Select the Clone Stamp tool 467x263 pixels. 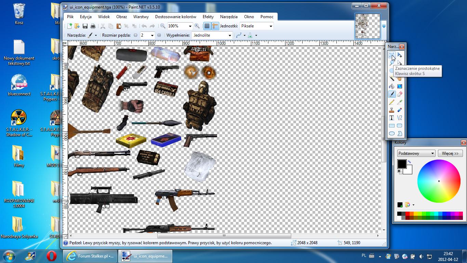[392, 110]
